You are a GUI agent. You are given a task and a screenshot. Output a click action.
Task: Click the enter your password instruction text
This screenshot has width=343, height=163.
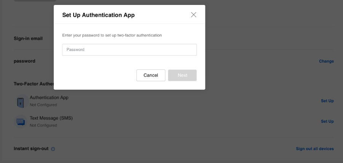point(112,35)
